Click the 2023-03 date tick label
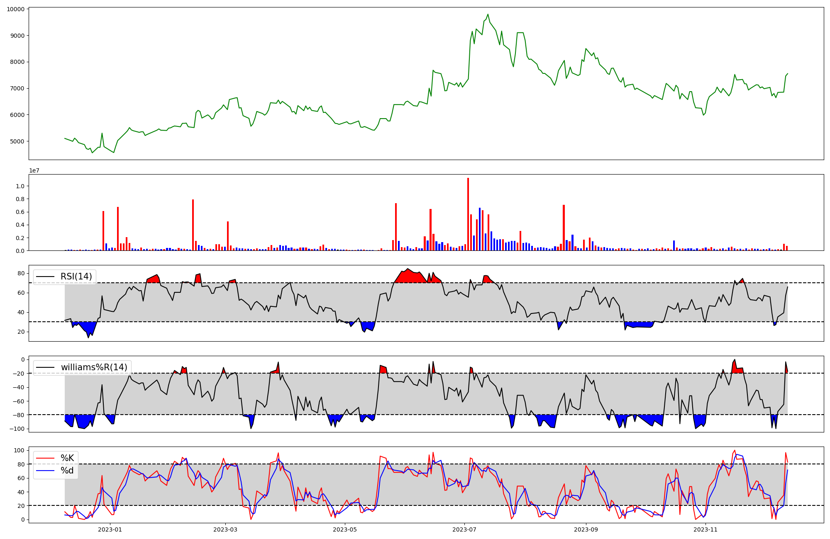 coord(225,529)
